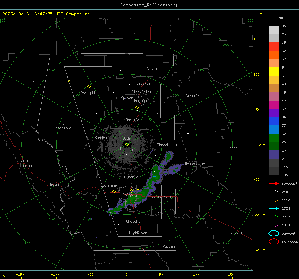This screenshot has height=279, width=299.
Task: Click the yellow radar site marker at center
Action: (x=127, y=145)
